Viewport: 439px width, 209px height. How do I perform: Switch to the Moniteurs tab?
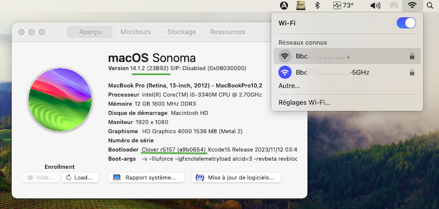point(136,32)
